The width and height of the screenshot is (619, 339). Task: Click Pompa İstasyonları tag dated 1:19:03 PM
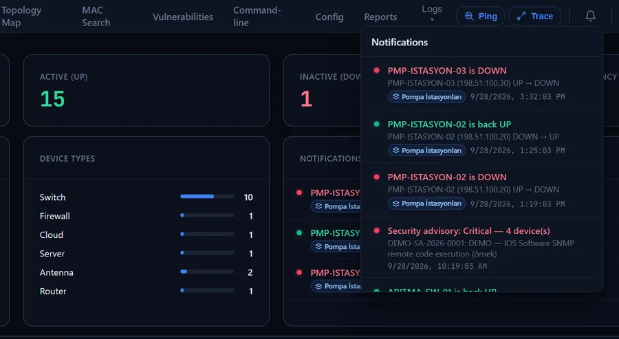426,204
